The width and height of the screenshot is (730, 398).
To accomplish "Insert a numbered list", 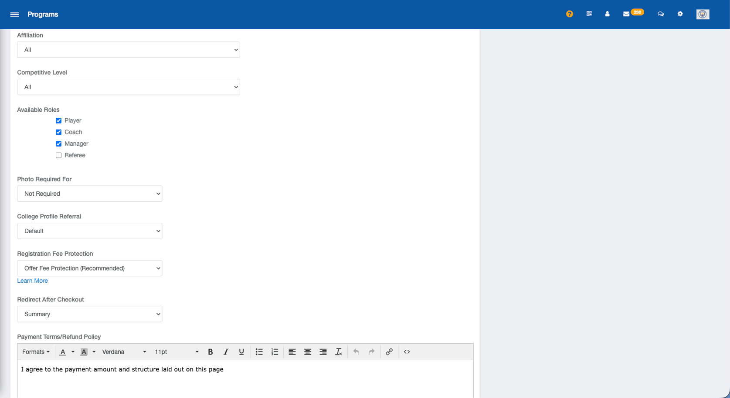I will tap(275, 352).
